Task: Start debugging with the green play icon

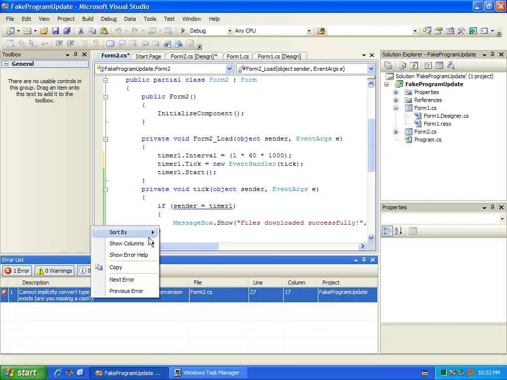Action: click(183, 31)
